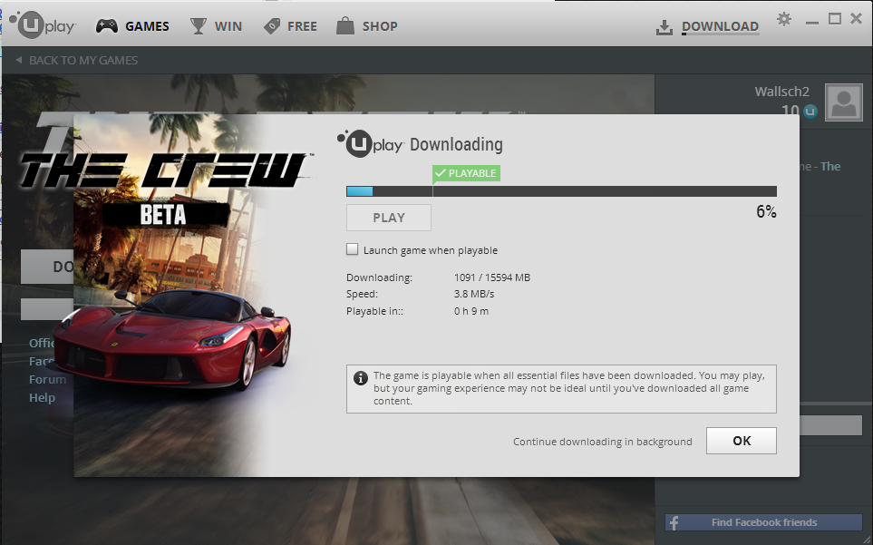Viewport: 873px width, 545px height.
Task: Click the download progress bar
Action: click(560, 191)
